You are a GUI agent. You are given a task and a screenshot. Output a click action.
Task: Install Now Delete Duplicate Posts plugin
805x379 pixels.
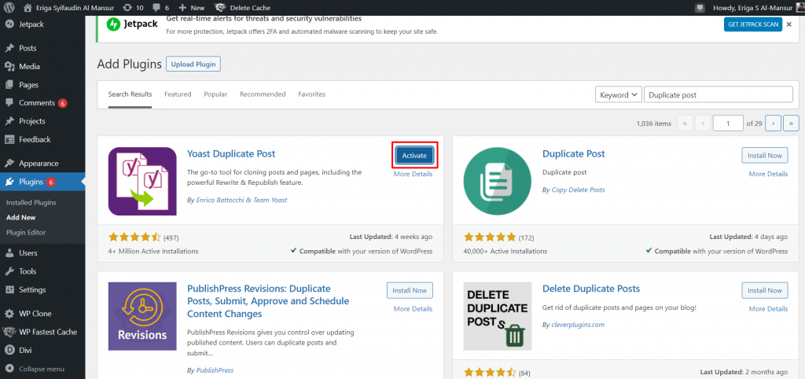click(764, 290)
